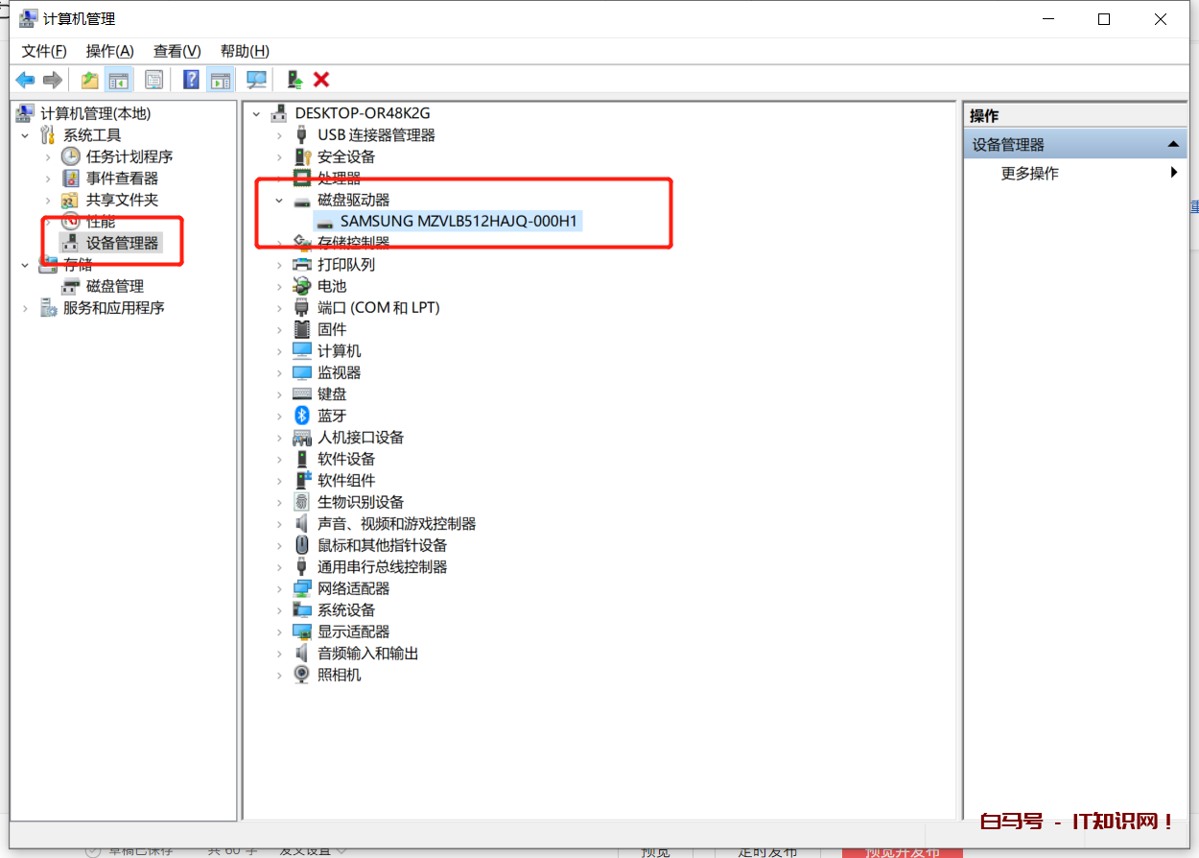Click the blue Help question mark icon

tap(192, 80)
